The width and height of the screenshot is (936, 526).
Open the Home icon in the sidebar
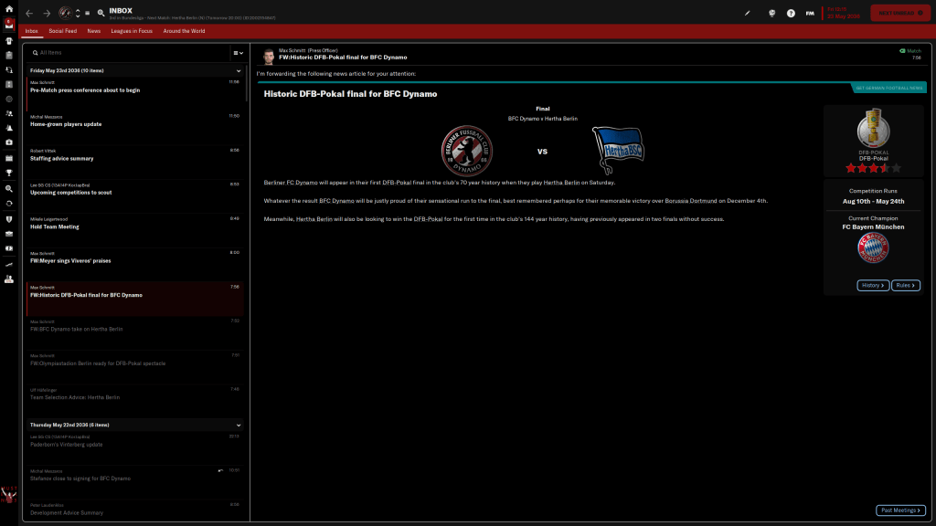point(8,9)
